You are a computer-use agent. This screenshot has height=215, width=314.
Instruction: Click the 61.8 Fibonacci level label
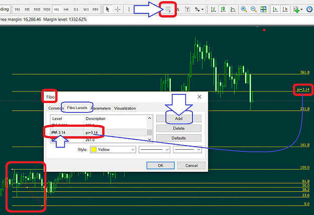click(x=306, y=181)
